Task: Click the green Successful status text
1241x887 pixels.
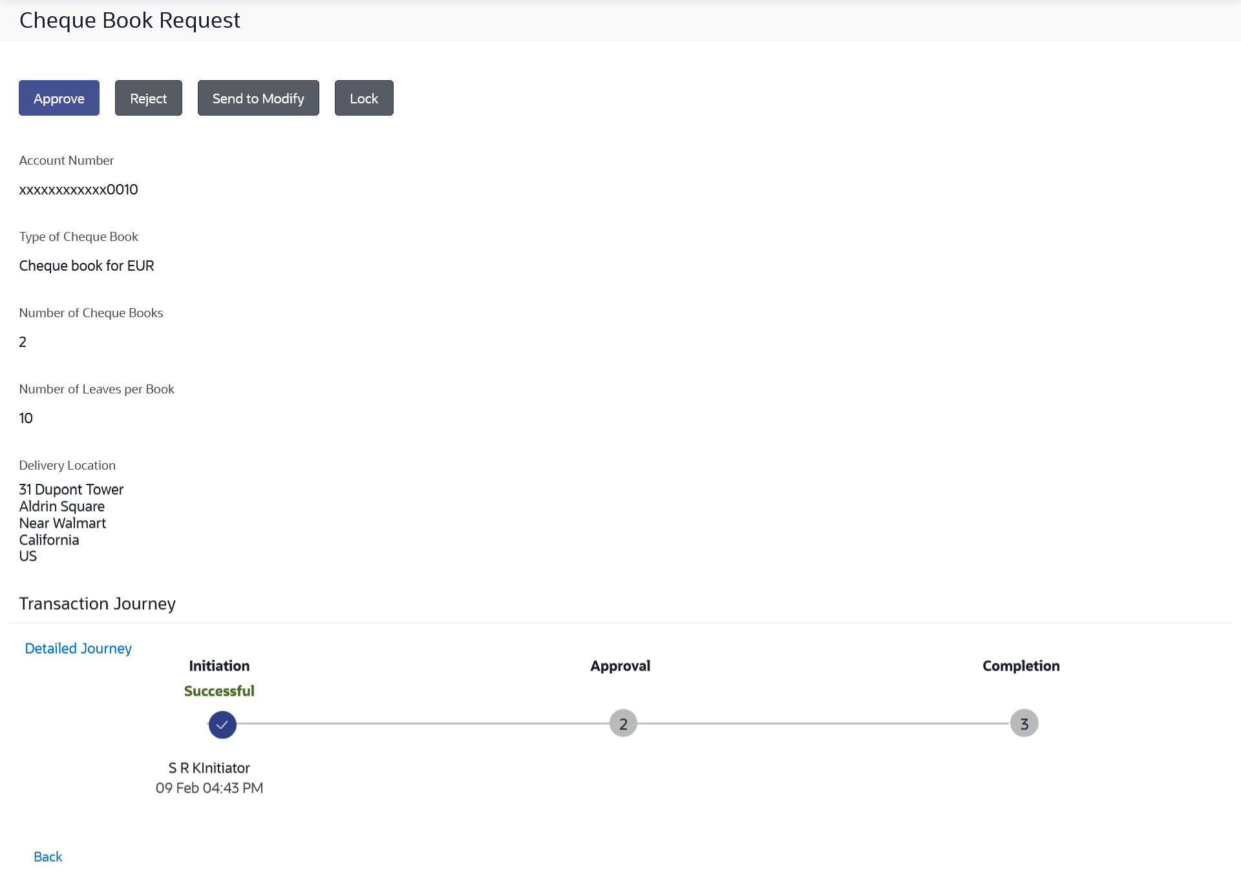Action: (x=219, y=691)
